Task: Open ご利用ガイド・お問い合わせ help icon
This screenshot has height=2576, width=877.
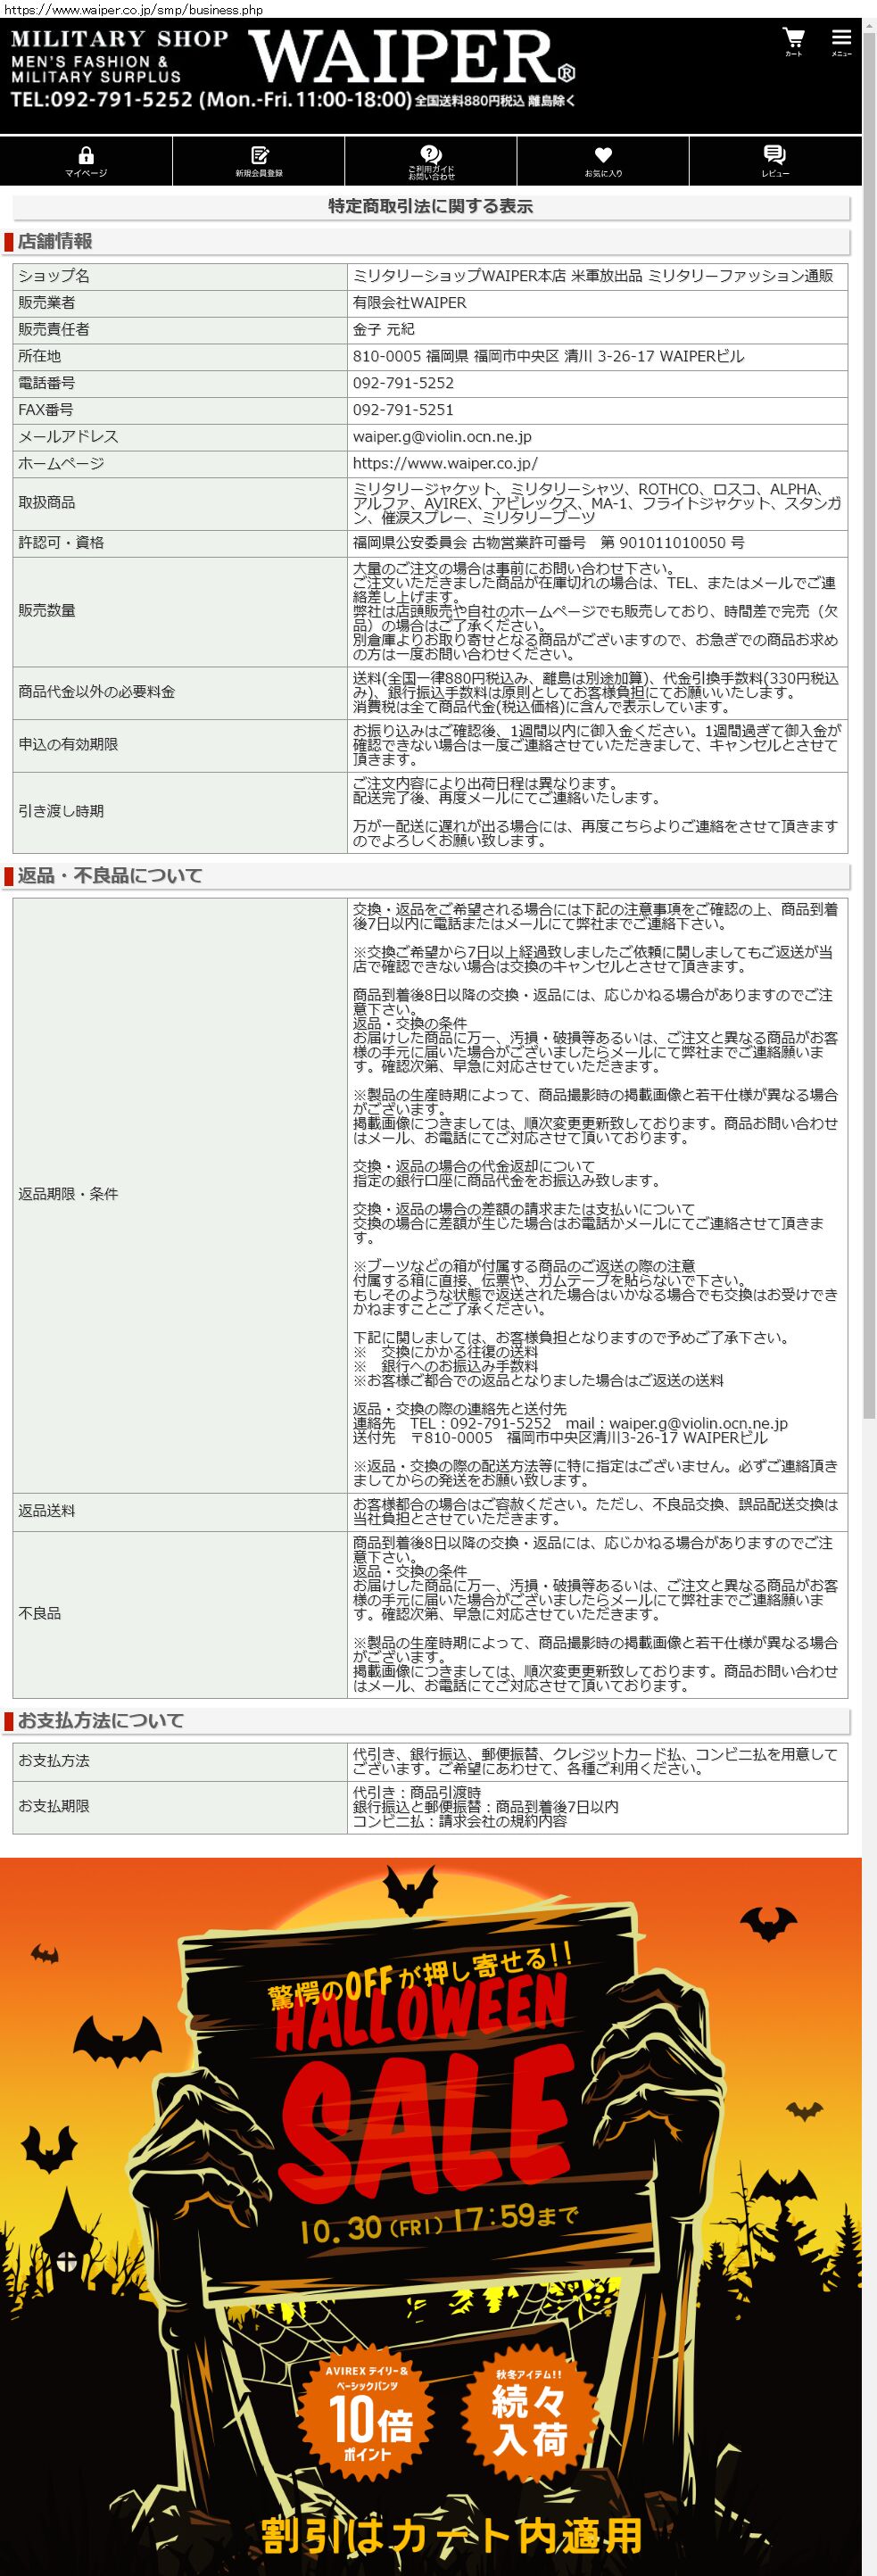Action: (431, 160)
